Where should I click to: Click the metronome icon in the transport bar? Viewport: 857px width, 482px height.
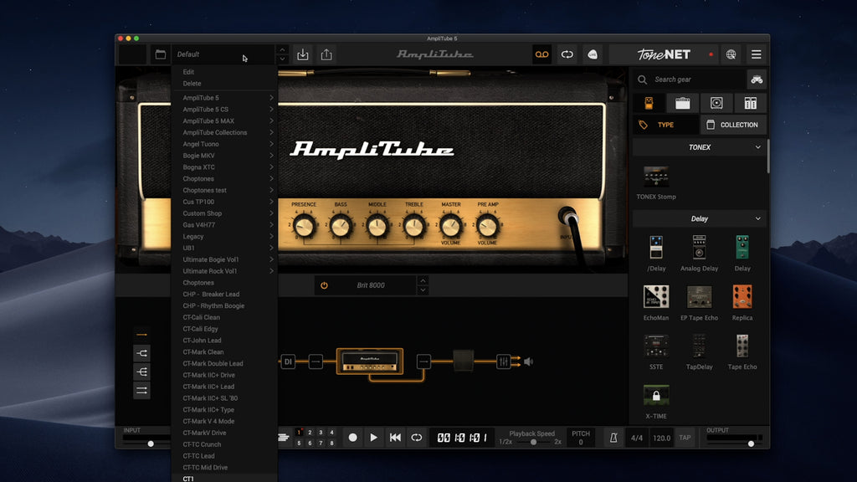[612, 437]
